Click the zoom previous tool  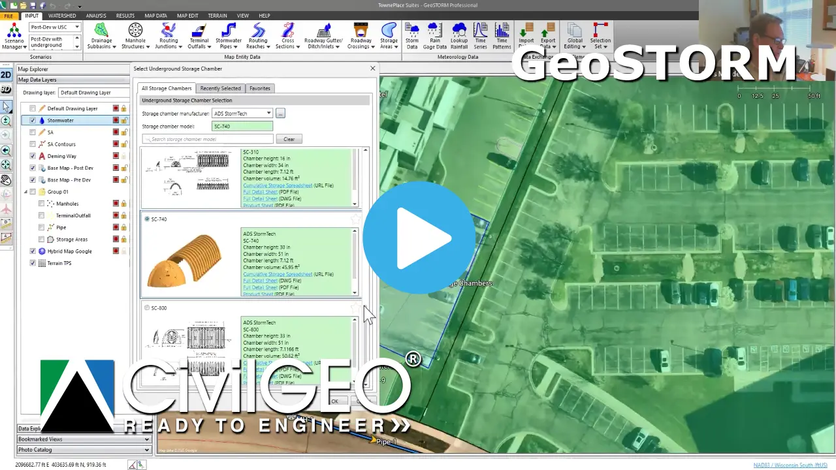6,150
